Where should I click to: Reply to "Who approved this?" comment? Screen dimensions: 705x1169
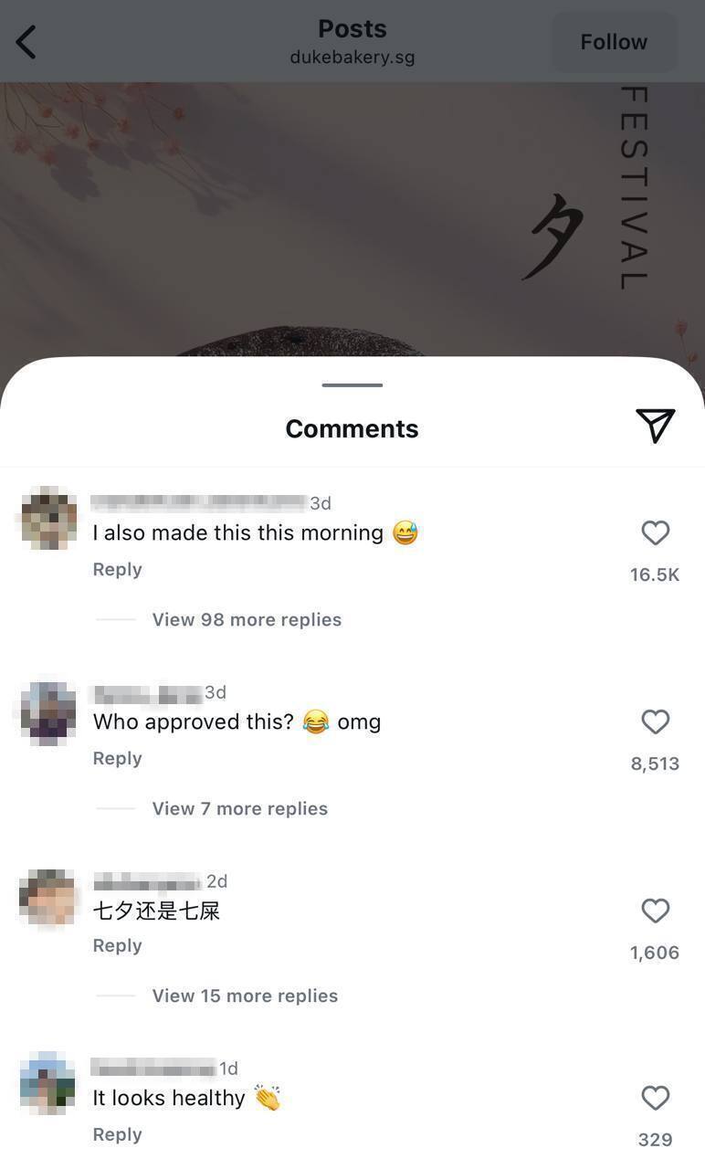tap(117, 758)
